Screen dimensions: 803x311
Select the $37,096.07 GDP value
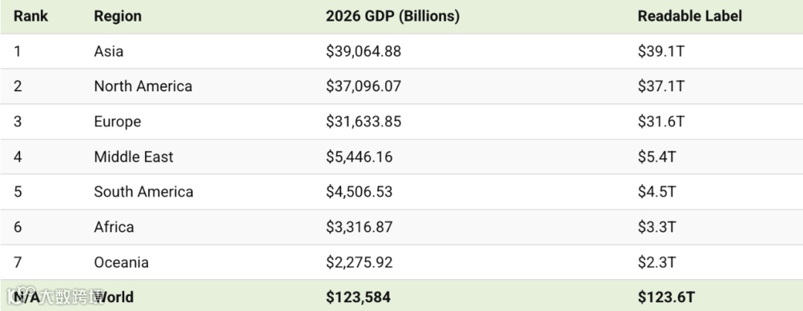pos(363,86)
